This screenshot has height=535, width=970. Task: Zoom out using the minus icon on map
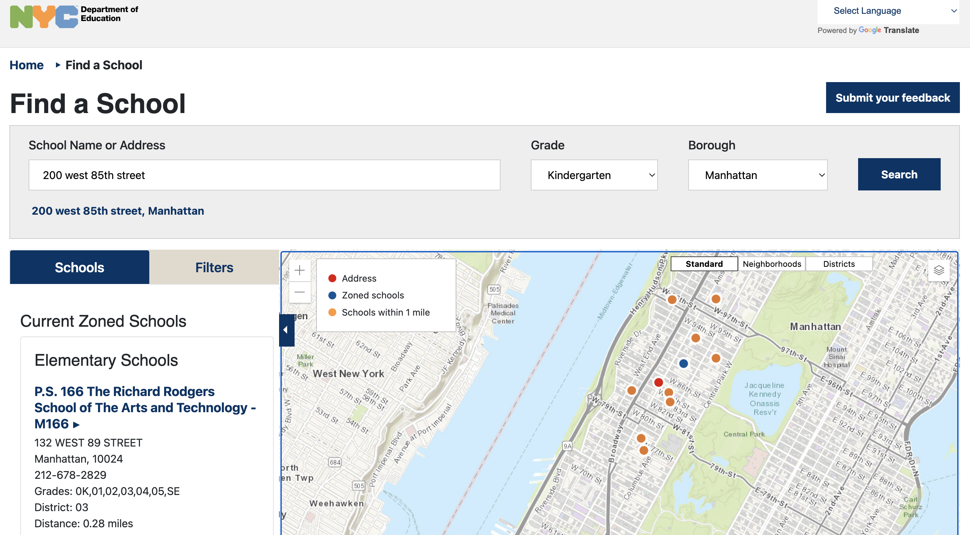[x=299, y=292]
